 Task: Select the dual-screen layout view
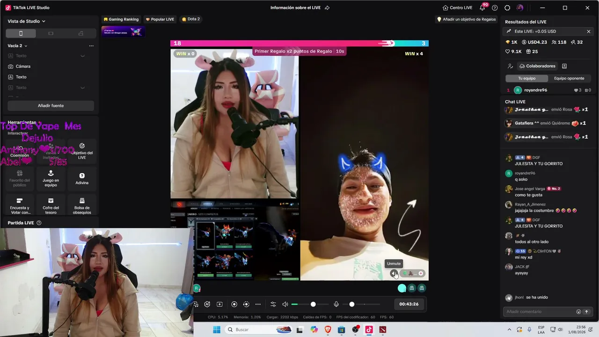pyautogui.click(x=80, y=33)
